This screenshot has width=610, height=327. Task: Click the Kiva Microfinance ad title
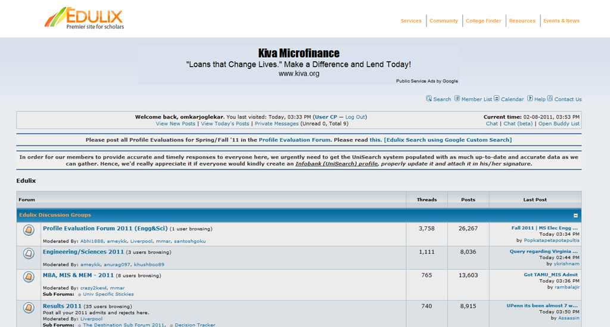[x=299, y=53]
